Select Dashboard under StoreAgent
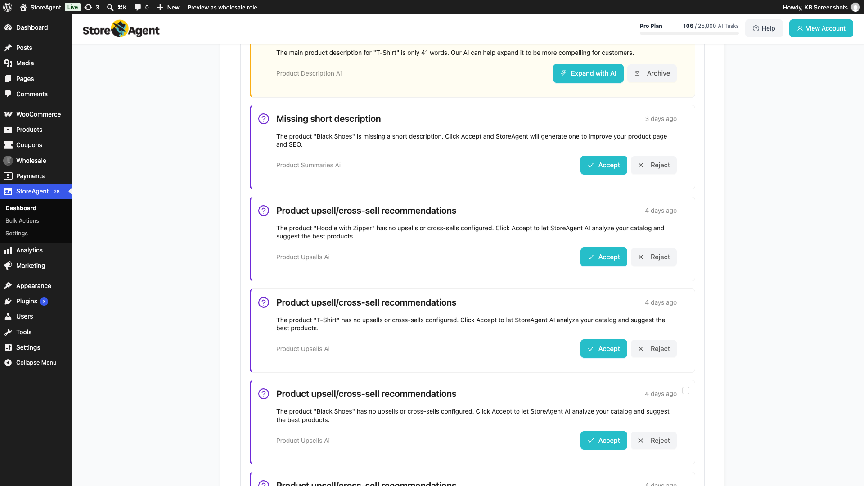The image size is (864, 486). pos(21,208)
